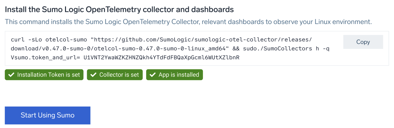Select the App is installed status badge
This screenshot has height=128, width=394.
point(175,75)
